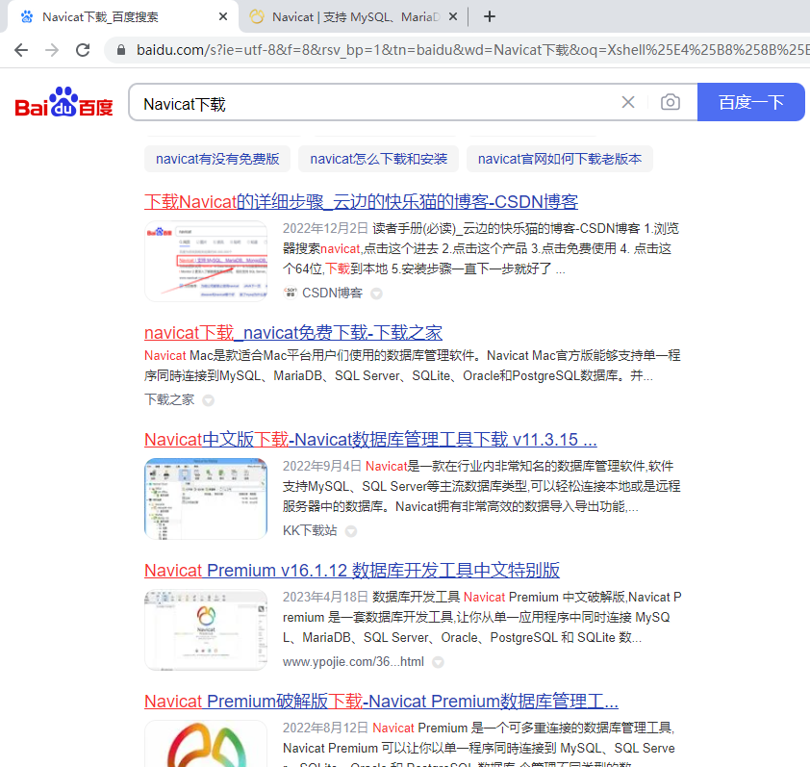Expand dropdown arrow next to 下载之家

tap(208, 400)
